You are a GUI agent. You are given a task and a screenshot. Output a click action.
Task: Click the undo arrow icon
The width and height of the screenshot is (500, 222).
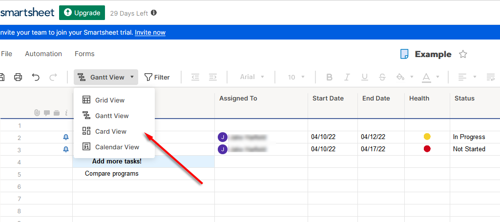[36, 77]
